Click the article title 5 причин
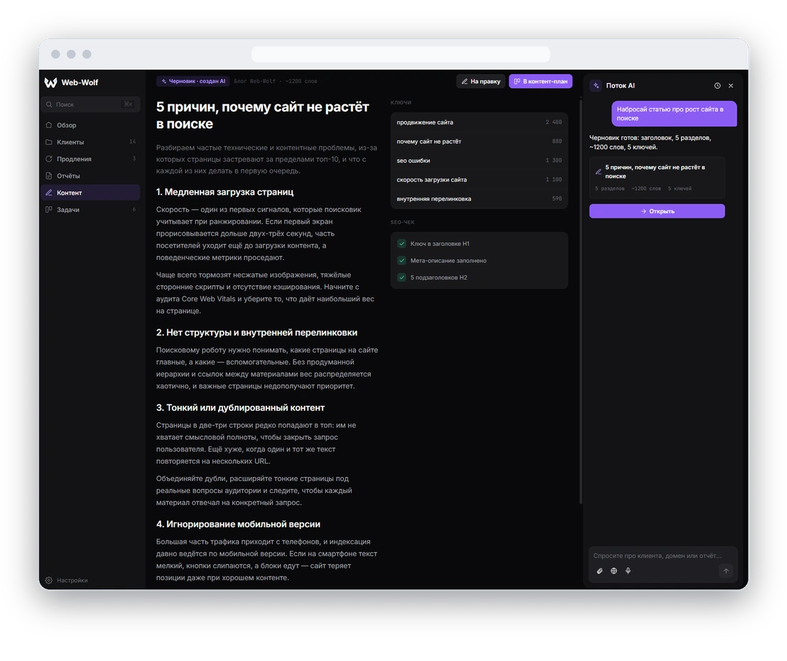 (263, 115)
